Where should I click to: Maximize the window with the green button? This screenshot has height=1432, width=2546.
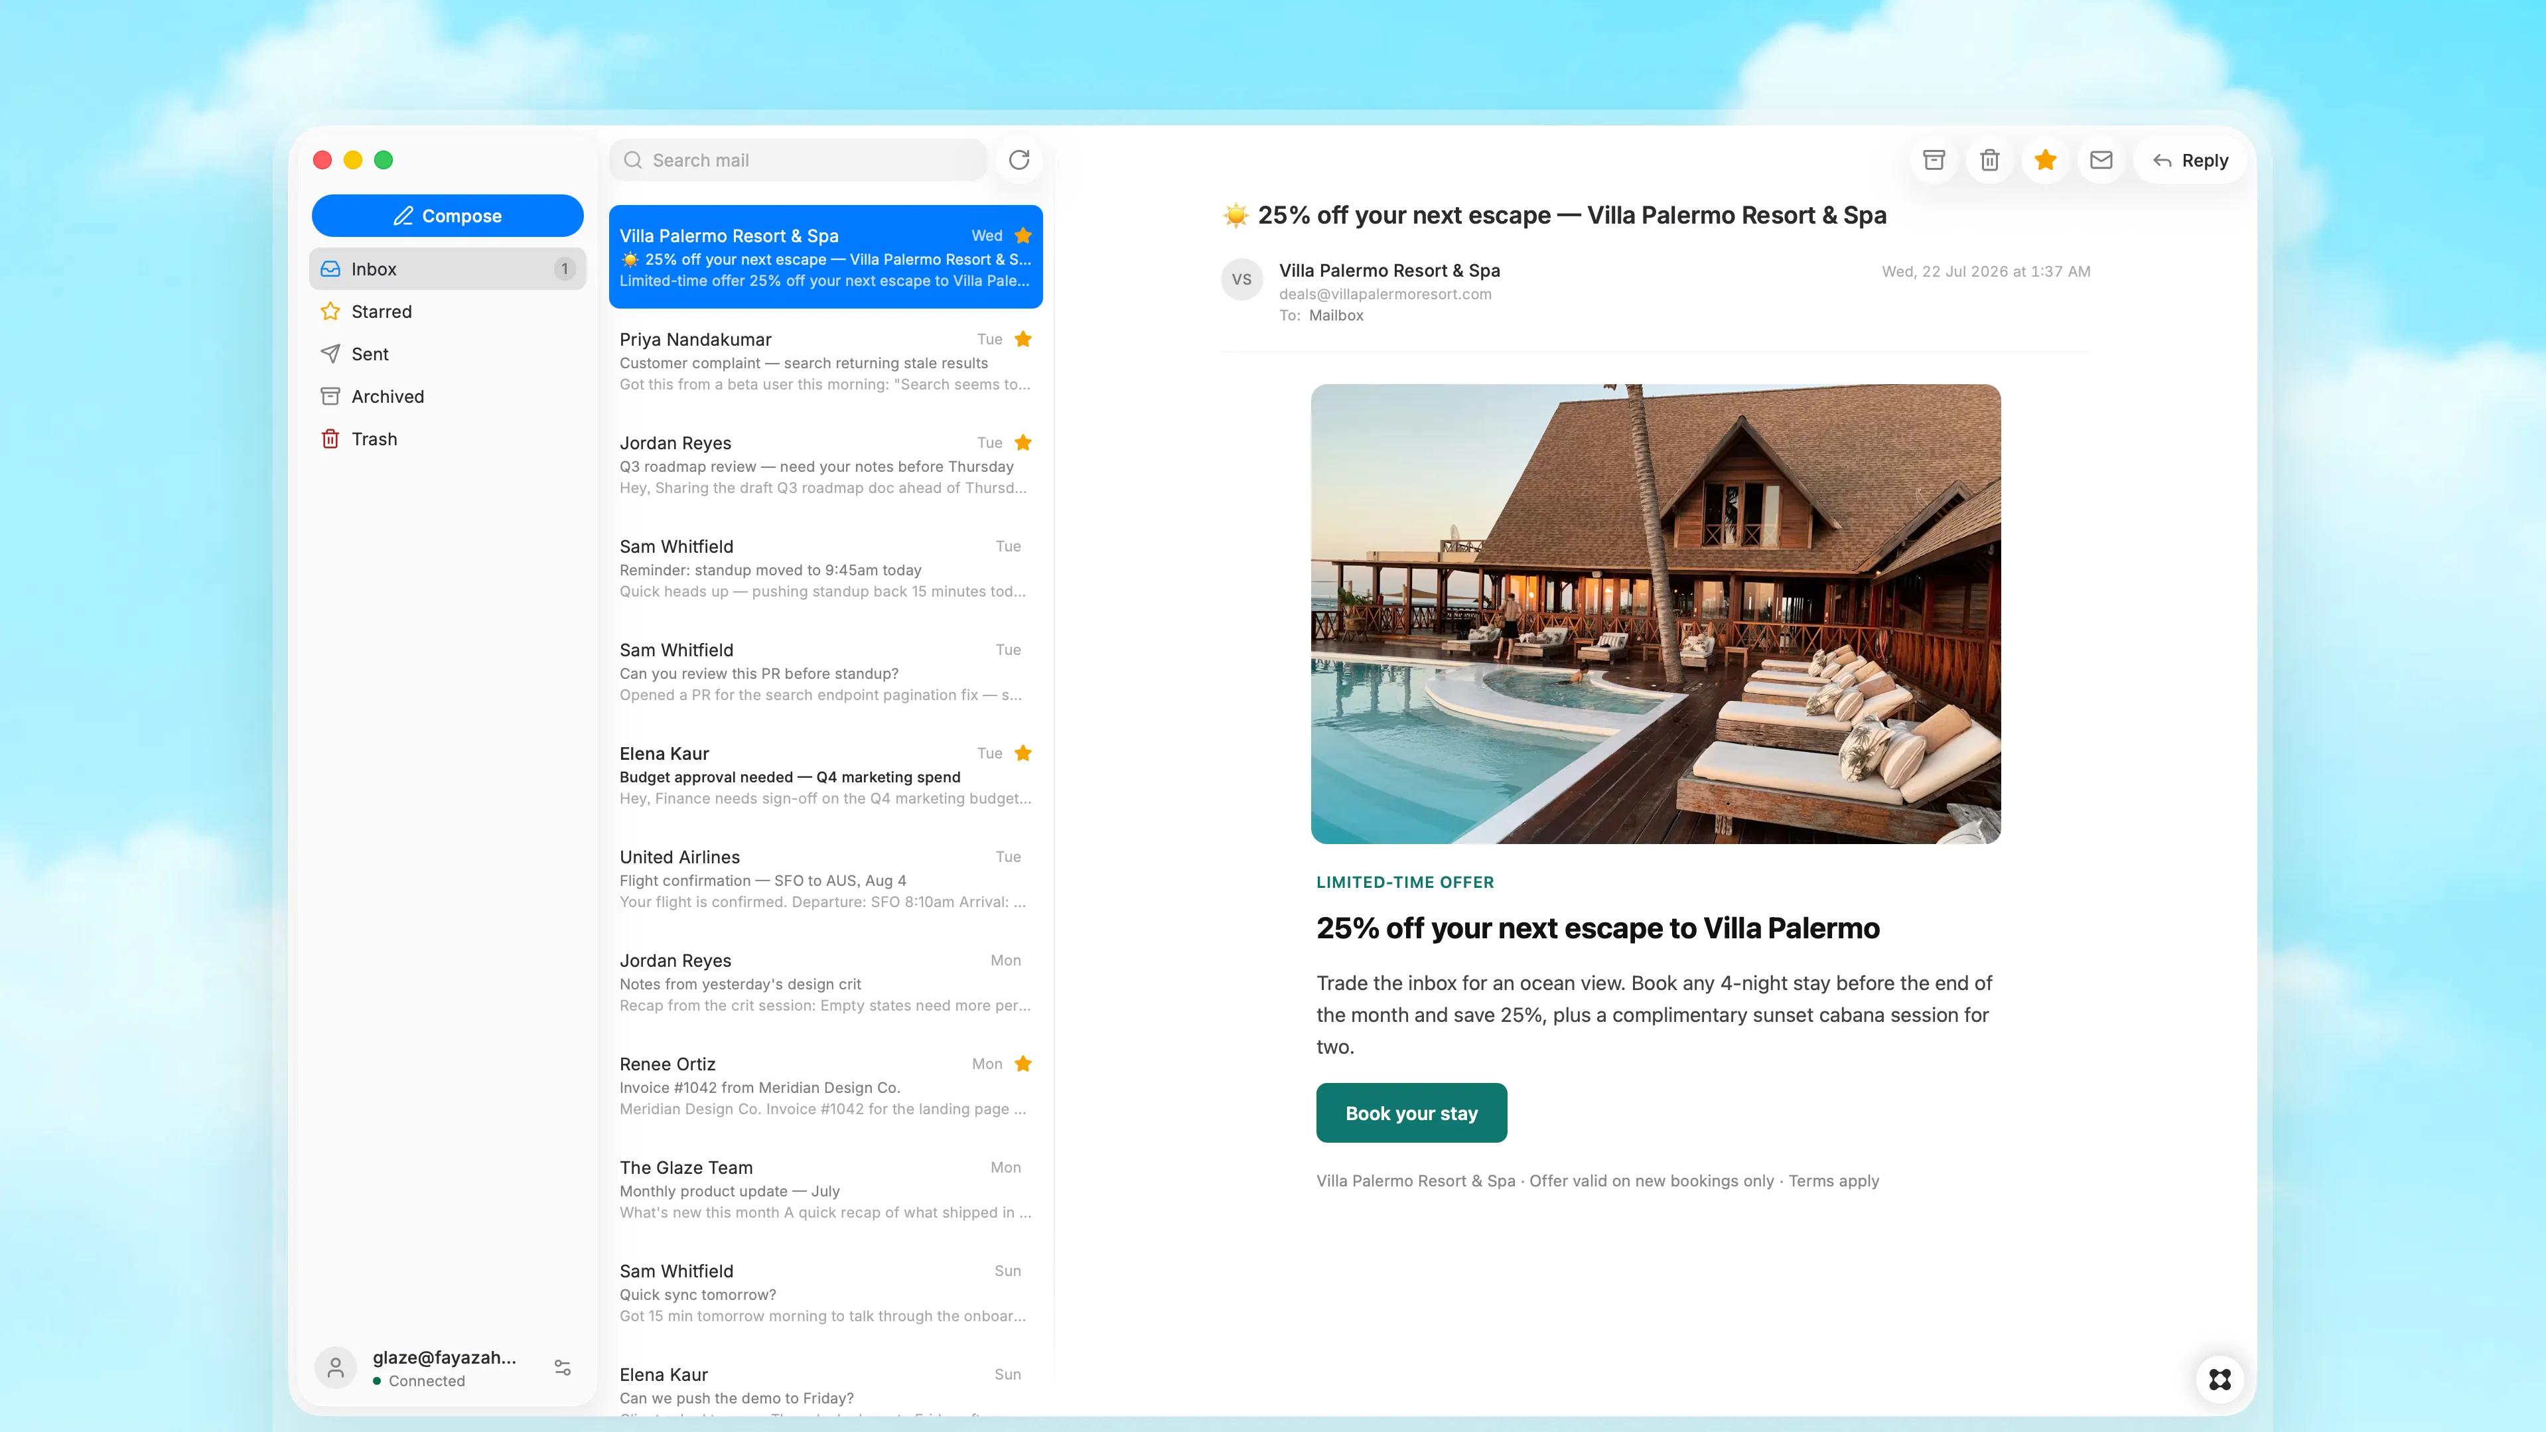(x=384, y=160)
